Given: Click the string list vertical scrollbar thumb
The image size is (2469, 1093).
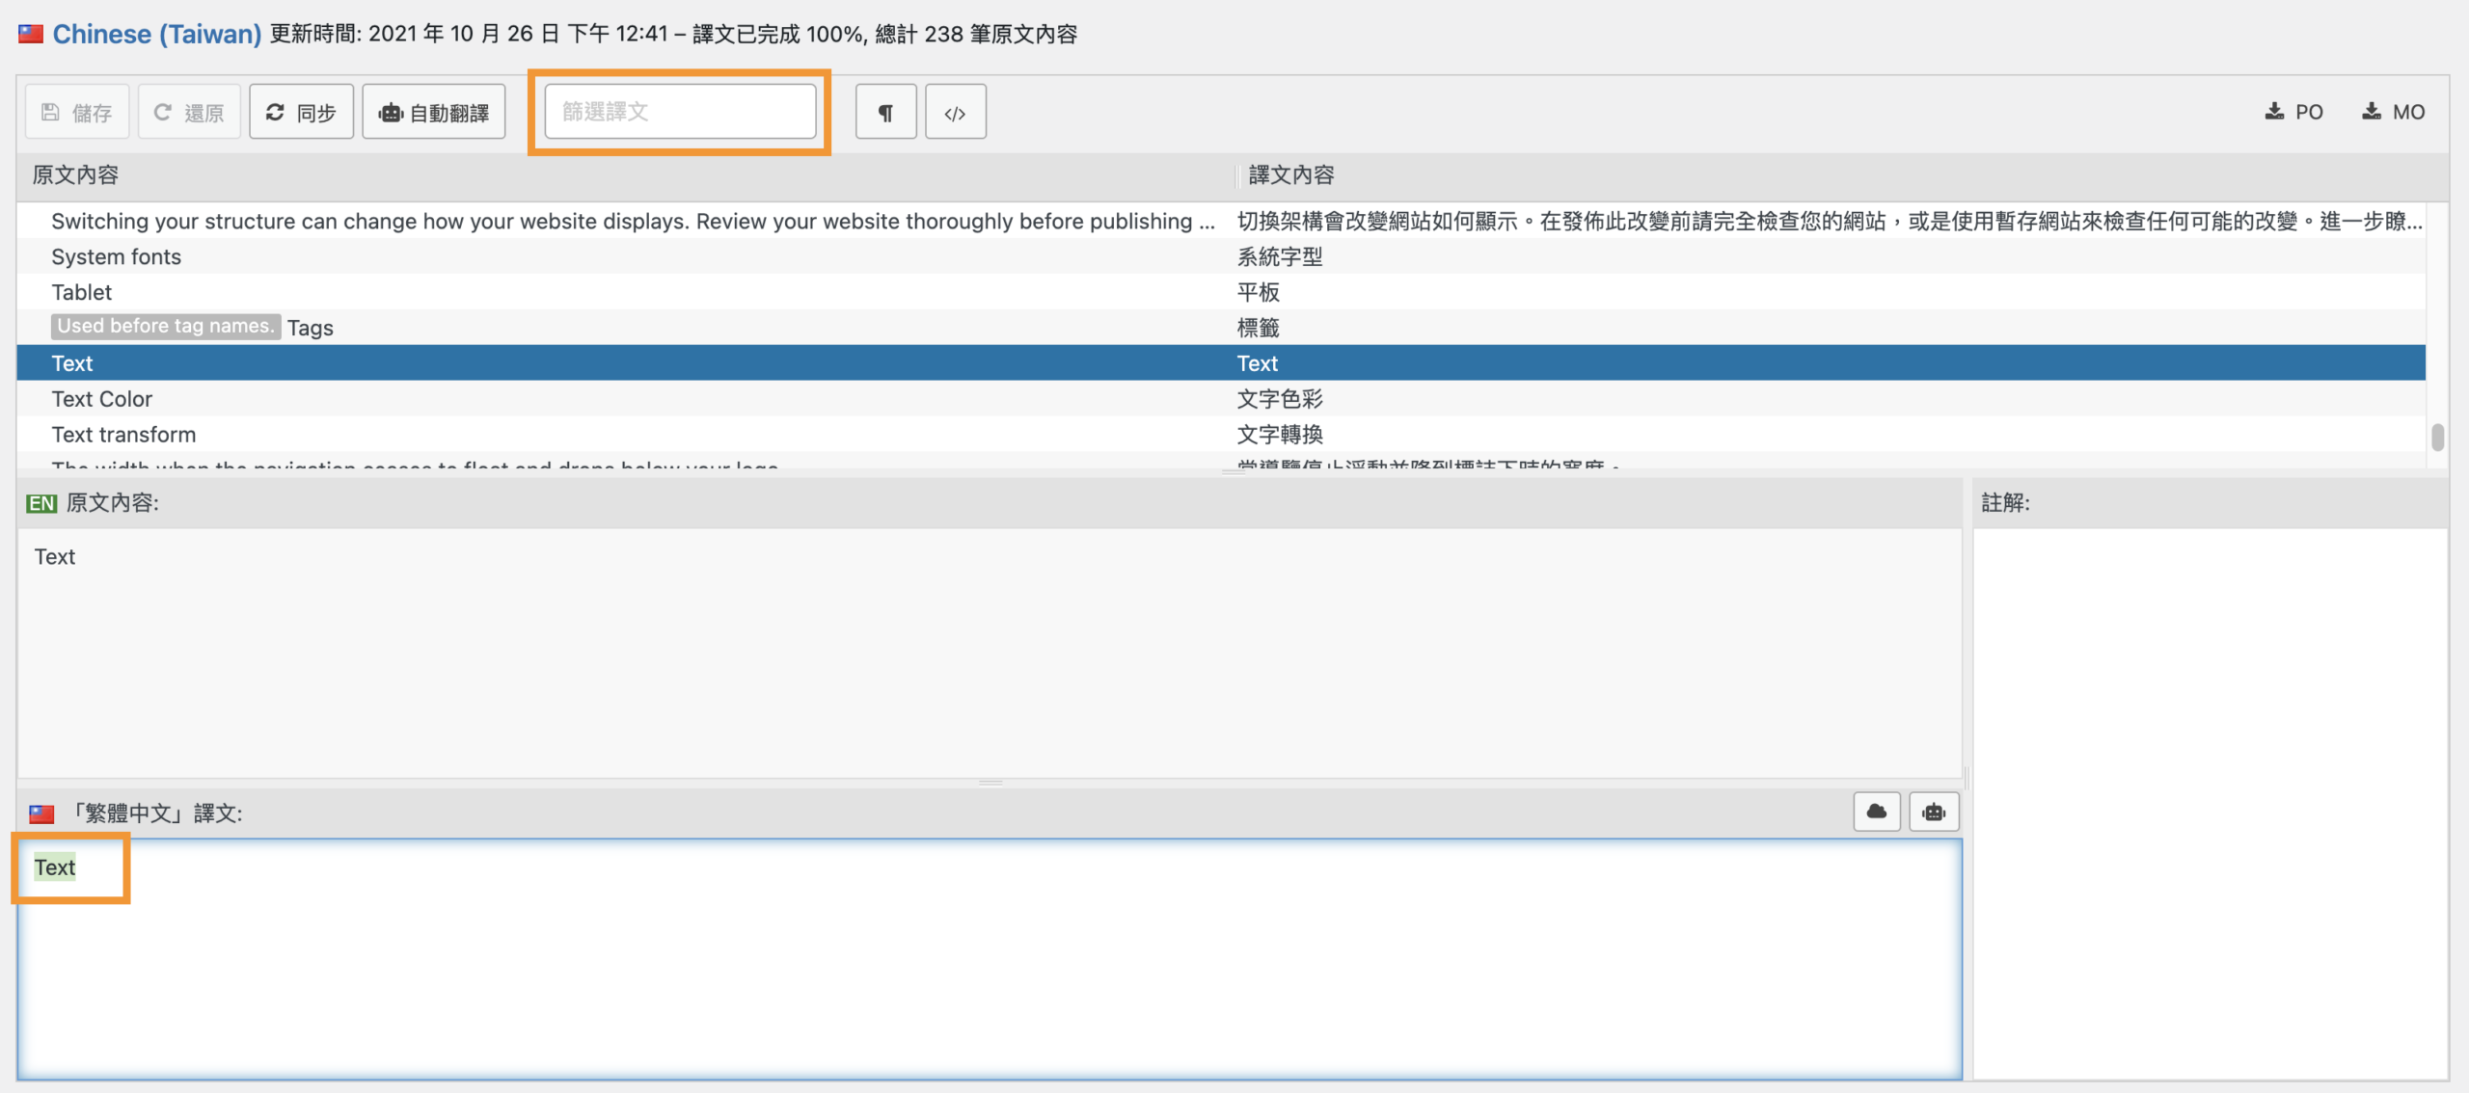Looking at the screenshot, I should (x=2437, y=437).
